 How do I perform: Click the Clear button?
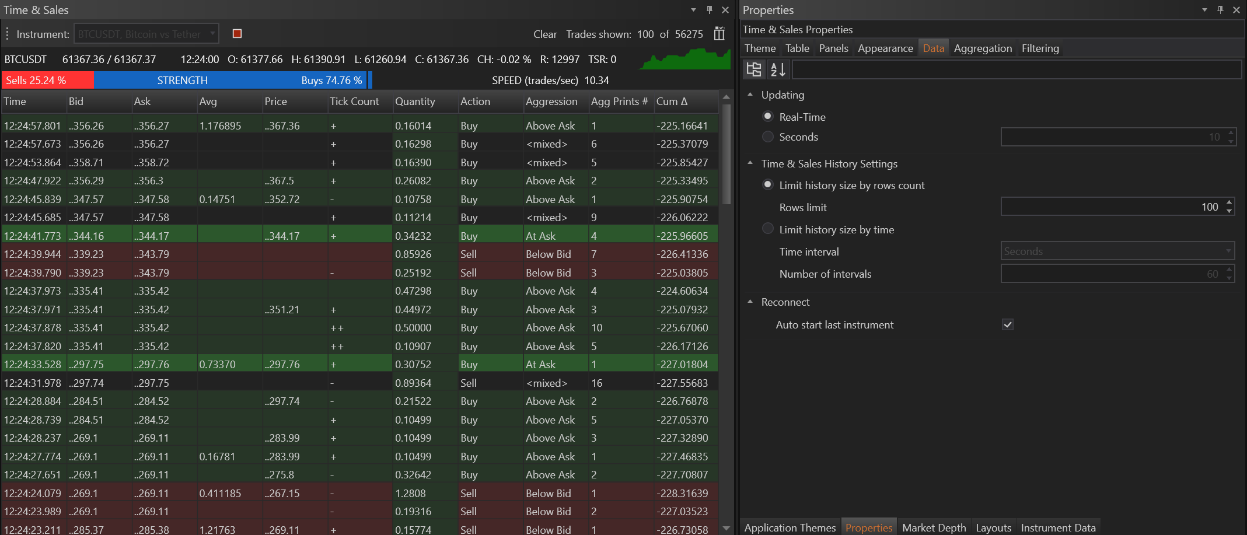click(x=544, y=34)
